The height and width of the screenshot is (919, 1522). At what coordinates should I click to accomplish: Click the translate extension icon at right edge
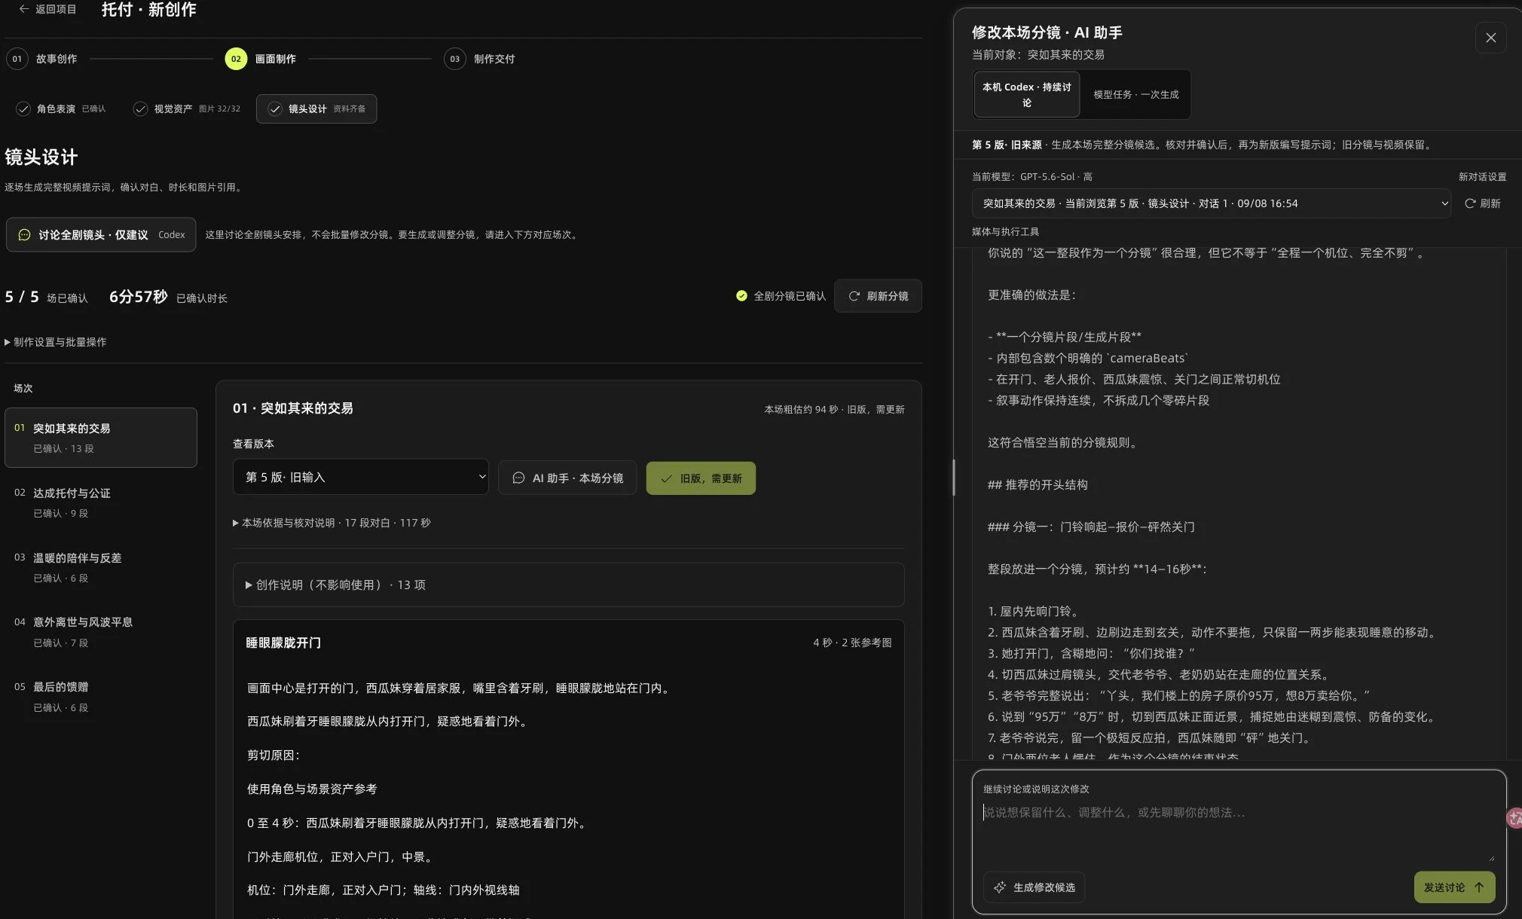pos(1514,818)
